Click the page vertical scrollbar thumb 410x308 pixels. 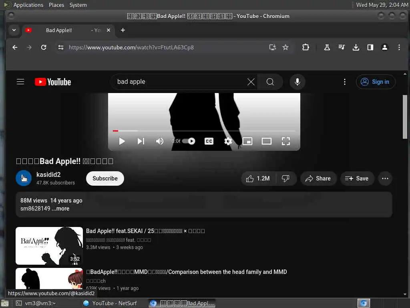(405, 117)
